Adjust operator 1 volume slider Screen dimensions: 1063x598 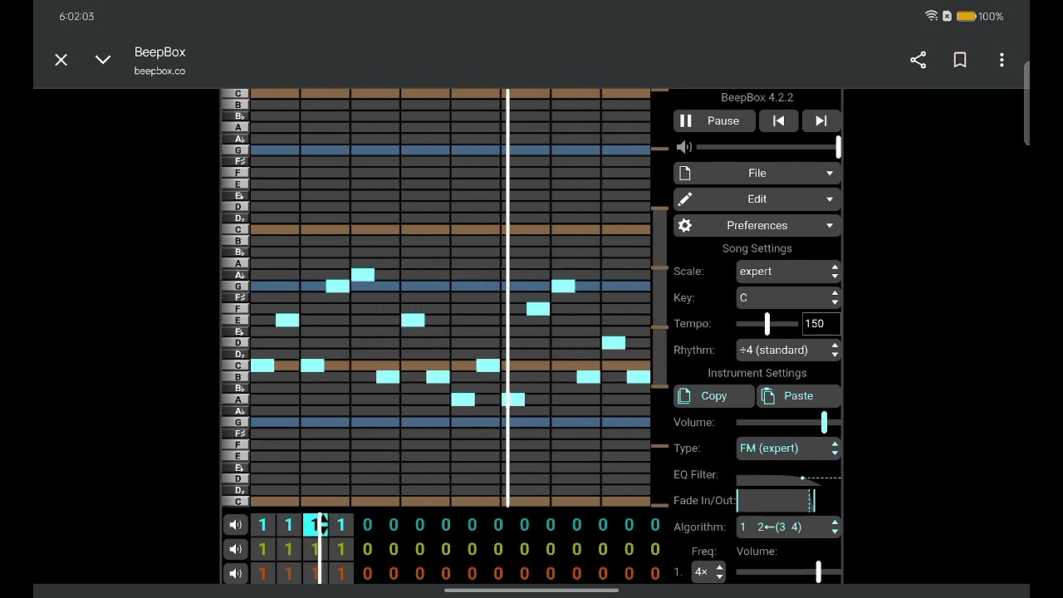click(x=788, y=571)
